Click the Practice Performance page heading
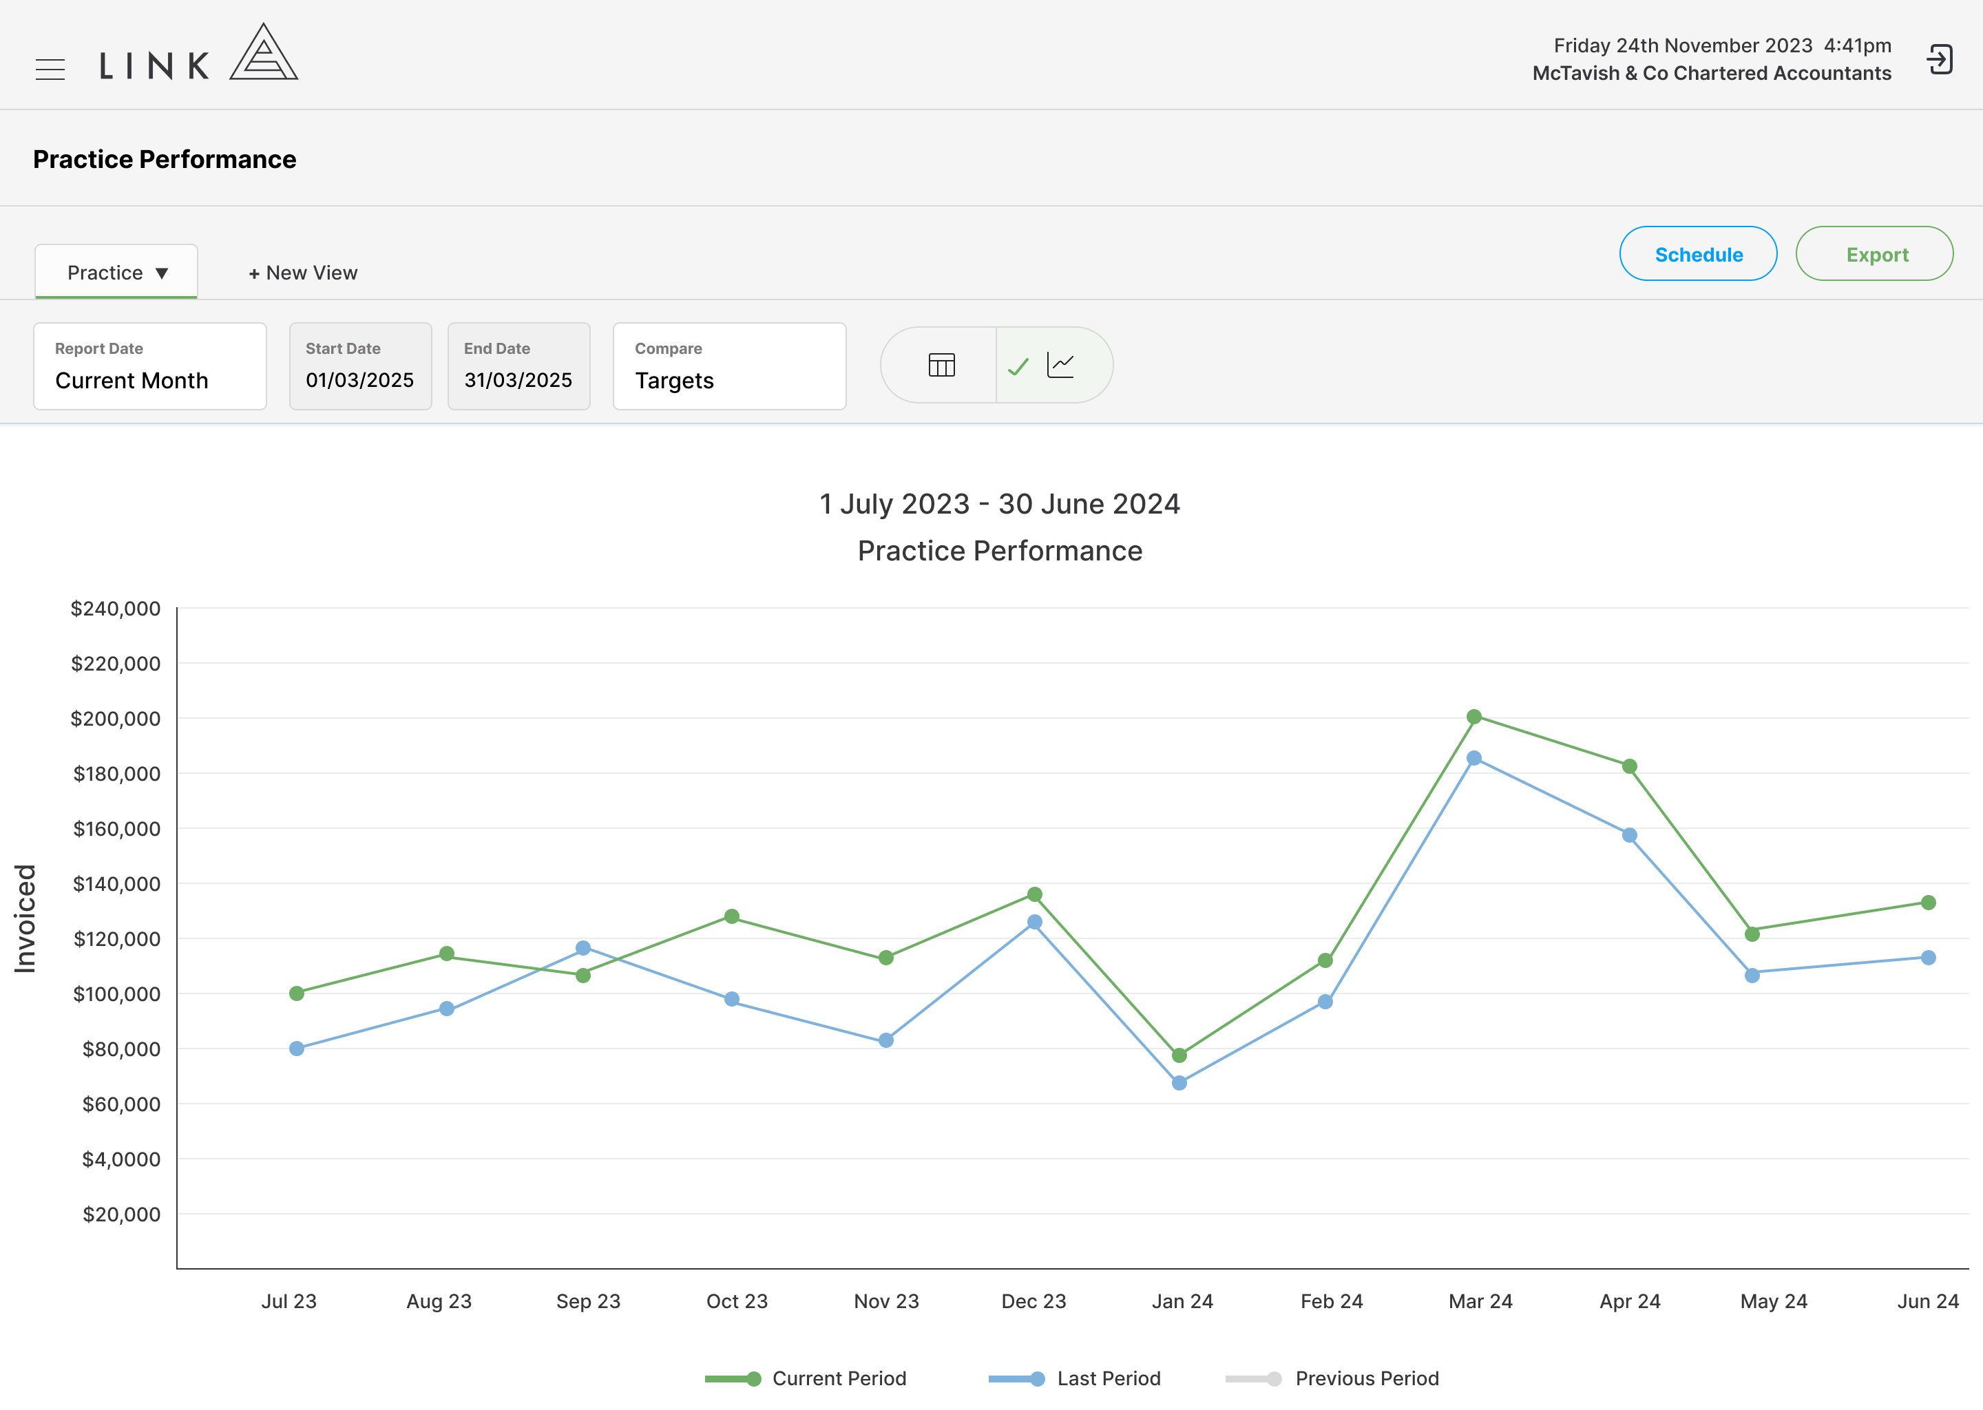This screenshot has width=1983, height=1410. (x=165, y=159)
